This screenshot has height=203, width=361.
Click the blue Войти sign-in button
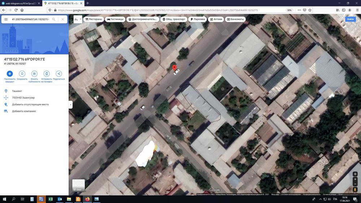[351, 19]
